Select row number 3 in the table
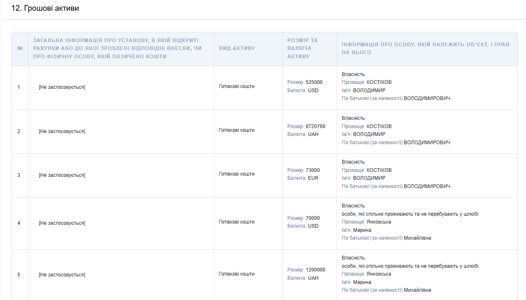 19,175
